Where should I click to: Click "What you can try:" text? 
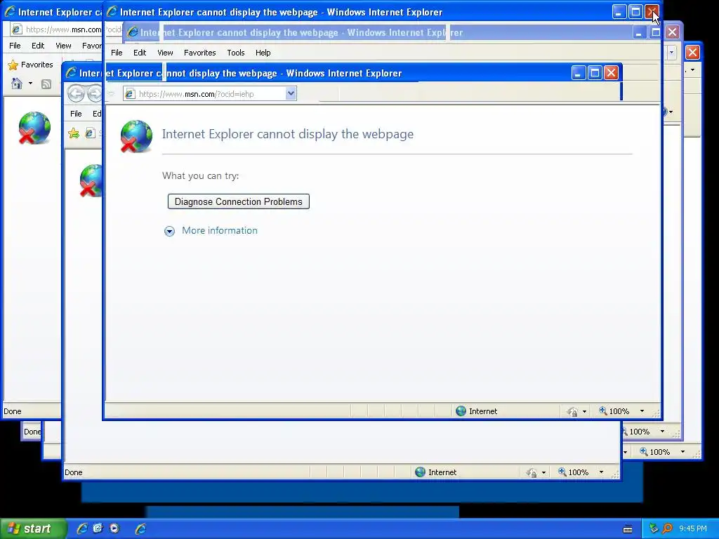[200, 175]
